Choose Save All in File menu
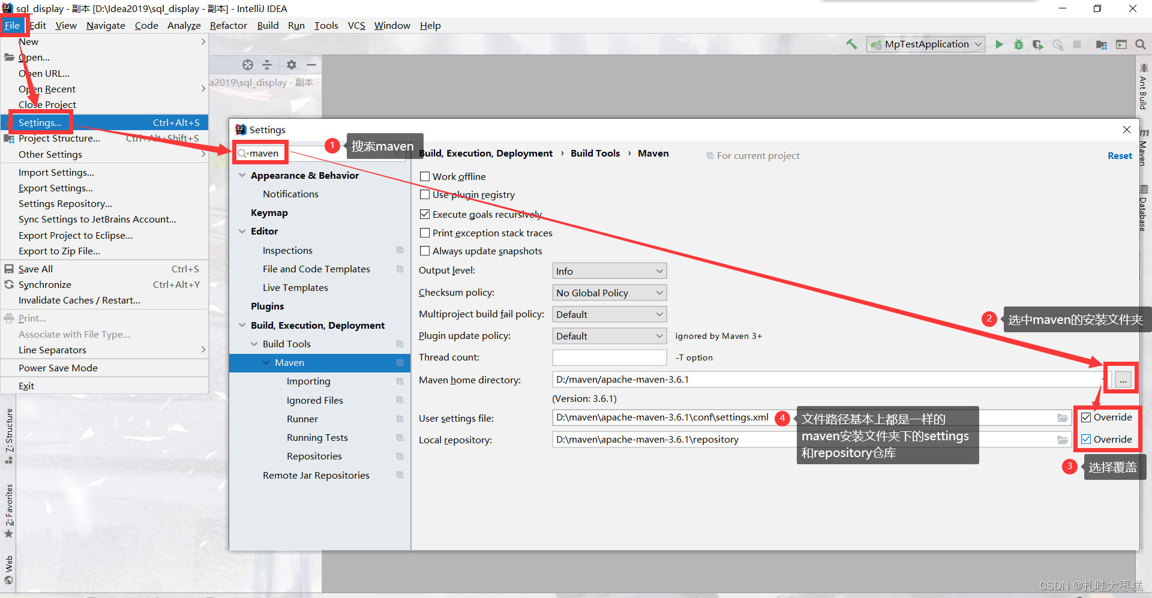The height and width of the screenshot is (598, 1152). [x=104, y=269]
